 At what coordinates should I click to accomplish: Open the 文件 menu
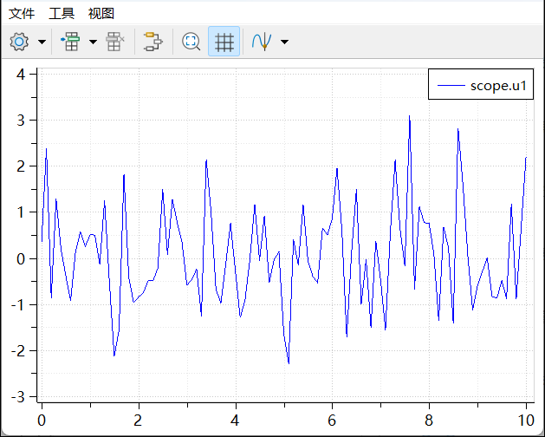22,13
